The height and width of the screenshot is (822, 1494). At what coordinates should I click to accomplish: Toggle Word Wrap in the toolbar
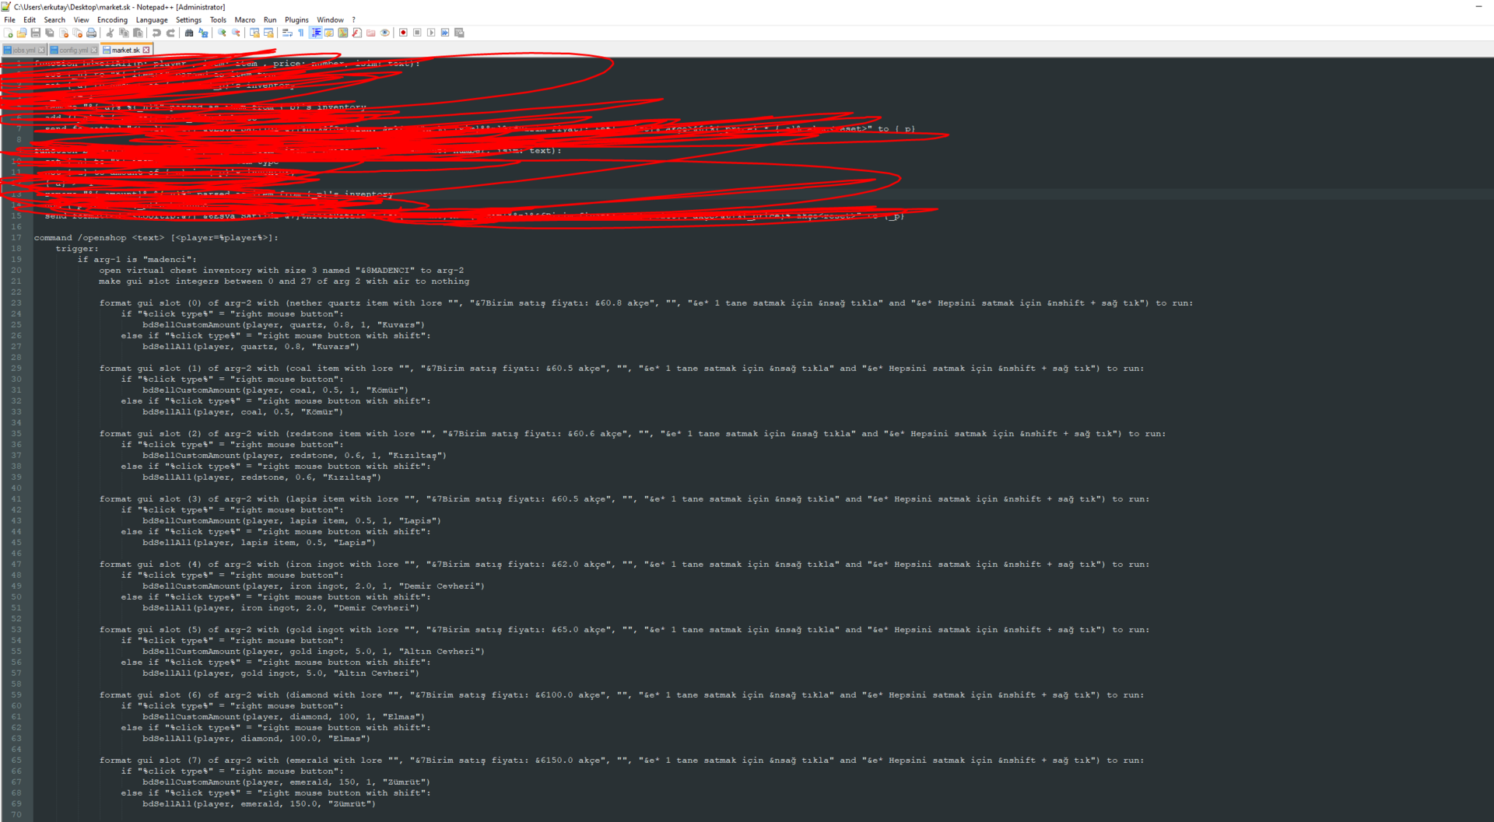287,33
